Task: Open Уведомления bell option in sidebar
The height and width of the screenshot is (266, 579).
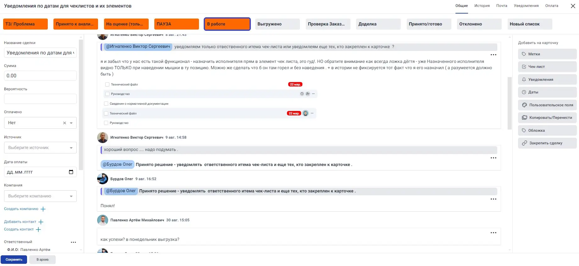Action: click(547, 80)
